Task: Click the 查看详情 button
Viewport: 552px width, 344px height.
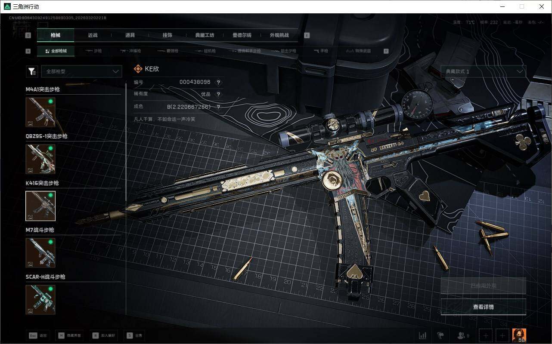Action: pyautogui.click(x=484, y=307)
